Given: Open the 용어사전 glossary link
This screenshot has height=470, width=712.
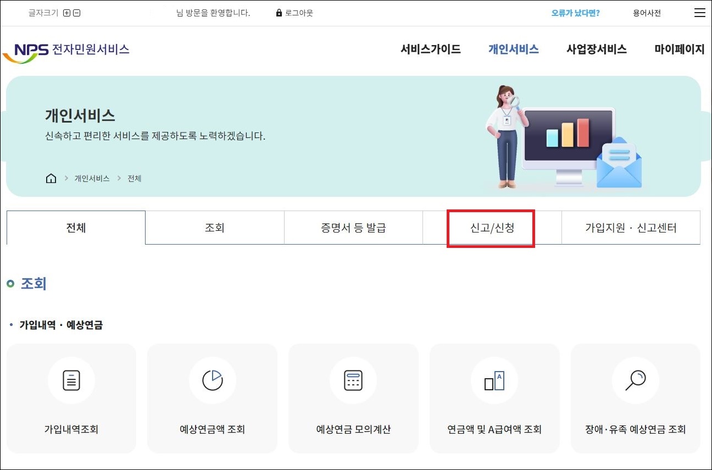Looking at the screenshot, I should [646, 13].
